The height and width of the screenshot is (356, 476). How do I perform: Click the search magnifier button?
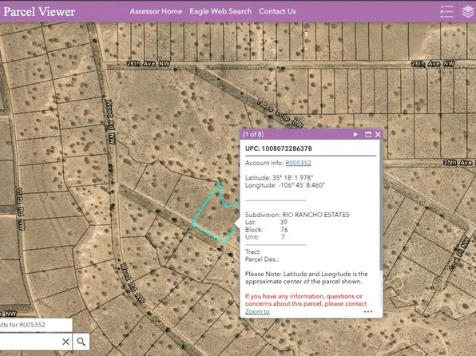click(81, 342)
